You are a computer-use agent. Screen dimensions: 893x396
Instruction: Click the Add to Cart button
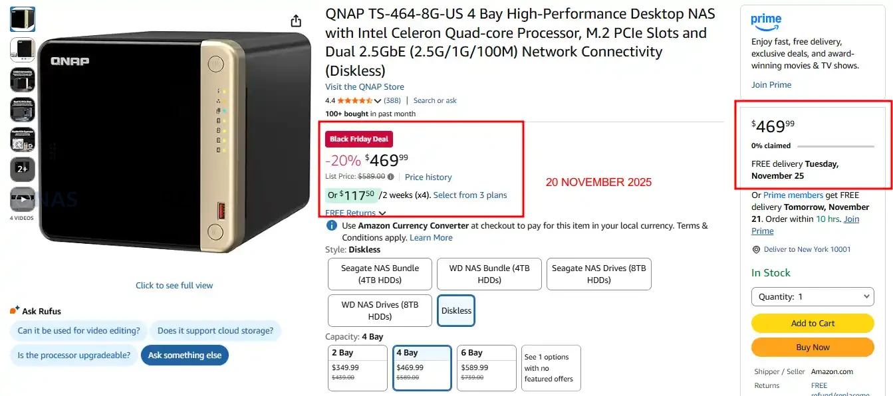tap(813, 324)
